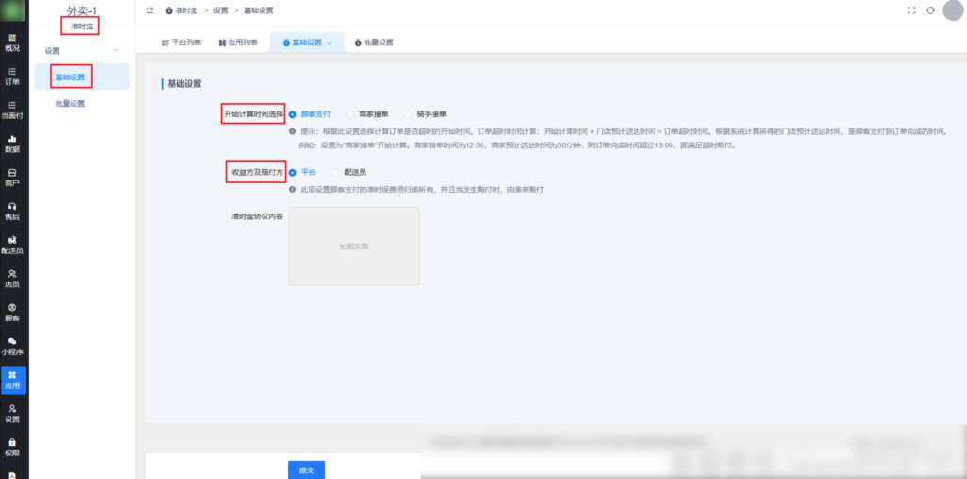The width and height of the screenshot is (967, 479).
Task: Enter fullscreen with the top-right icon
Action: (911, 10)
